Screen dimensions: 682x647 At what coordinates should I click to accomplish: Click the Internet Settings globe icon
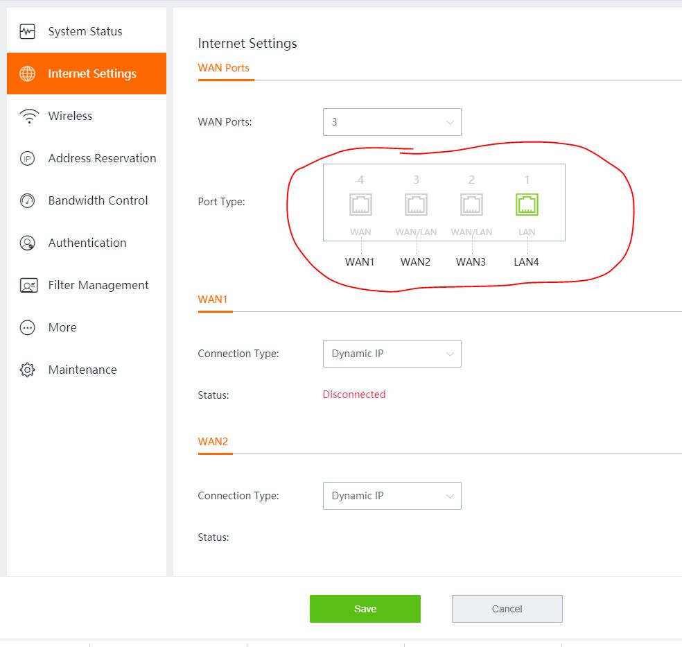coord(28,74)
